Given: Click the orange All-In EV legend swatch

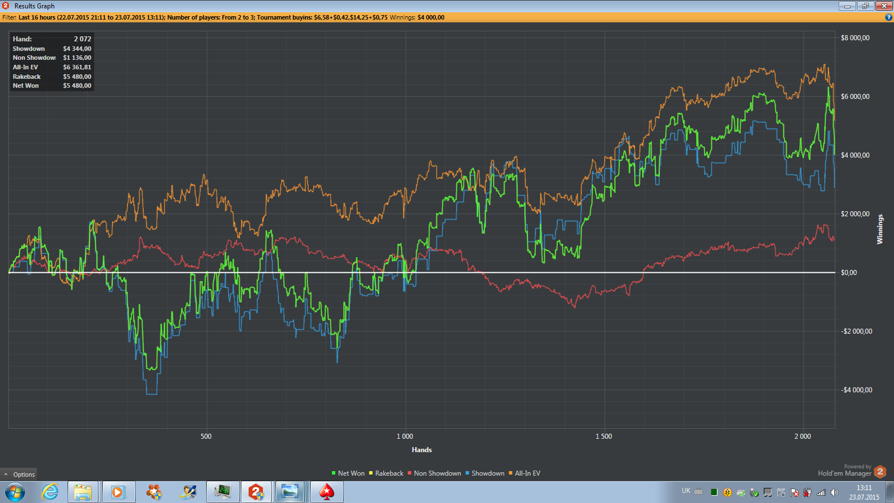Looking at the screenshot, I should (511, 473).
